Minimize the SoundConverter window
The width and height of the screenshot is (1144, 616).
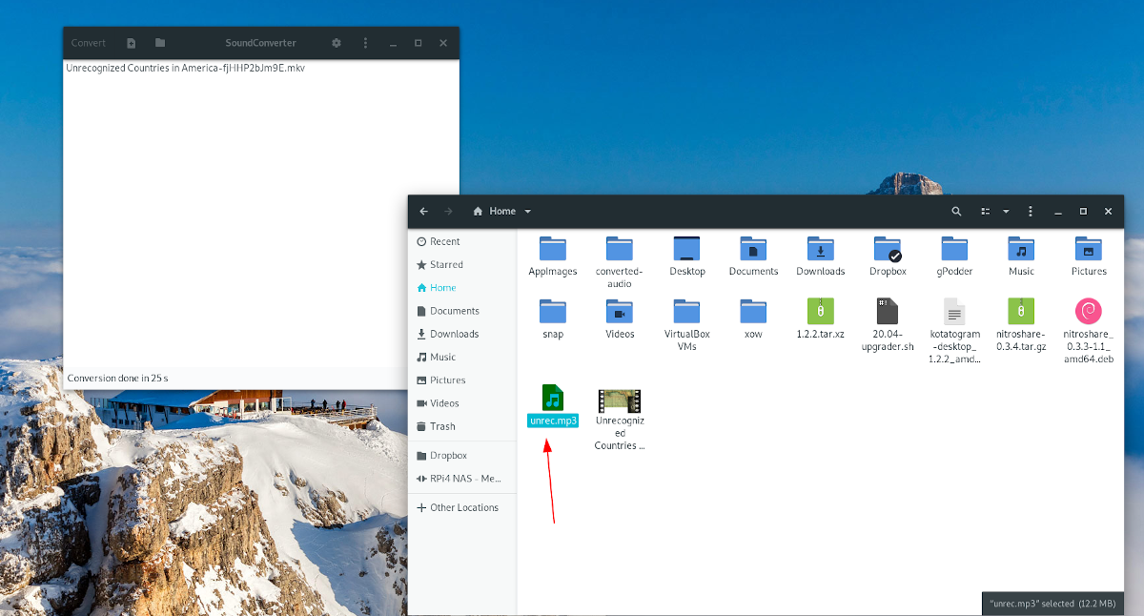(x=392, y=43)
